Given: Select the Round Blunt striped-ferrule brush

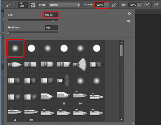Looking at the screenshot, I should click(30, 65).
